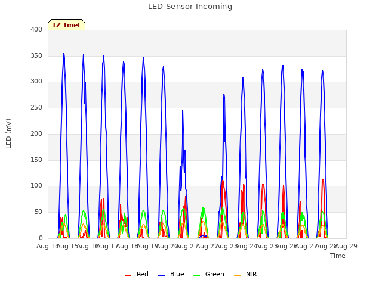382x286 pixels.
Task: Click the Aug 25 x-axis date label
Action: (267, 246)
